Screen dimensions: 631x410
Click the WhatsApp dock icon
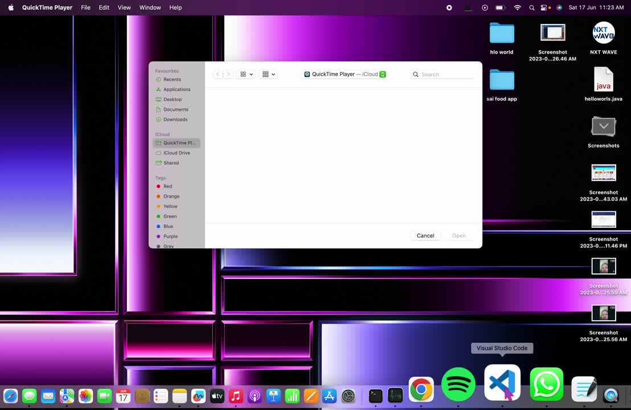(546, 384)
